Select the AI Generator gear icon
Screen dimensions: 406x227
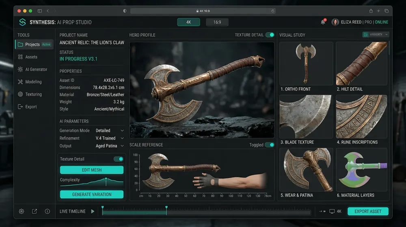point(20,69)
